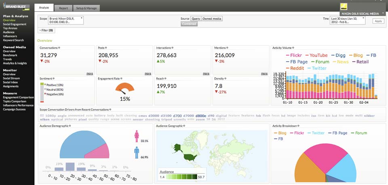
Task: Click the orange engagement rate gauge
Action: coord(125,88)
